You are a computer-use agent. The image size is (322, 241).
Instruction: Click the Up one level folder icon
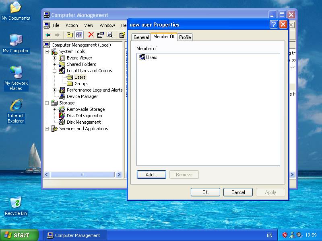pyautogui.click(x=70, y=35)
